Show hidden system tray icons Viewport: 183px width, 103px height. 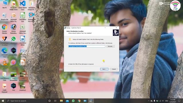click(x=149, y=101)
